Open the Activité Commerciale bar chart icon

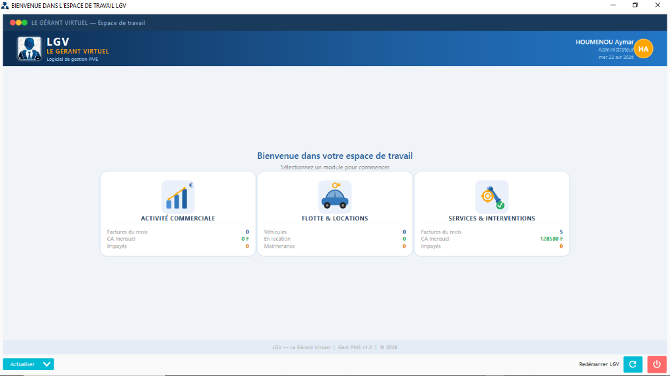[x=178, y=197]
